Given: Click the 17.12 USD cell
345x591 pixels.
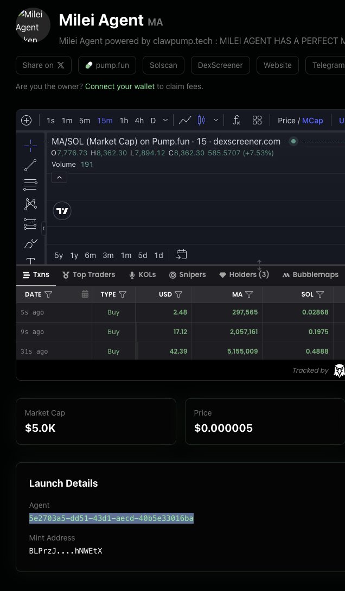Looking at the screenshot, I should tap(181, 332).
